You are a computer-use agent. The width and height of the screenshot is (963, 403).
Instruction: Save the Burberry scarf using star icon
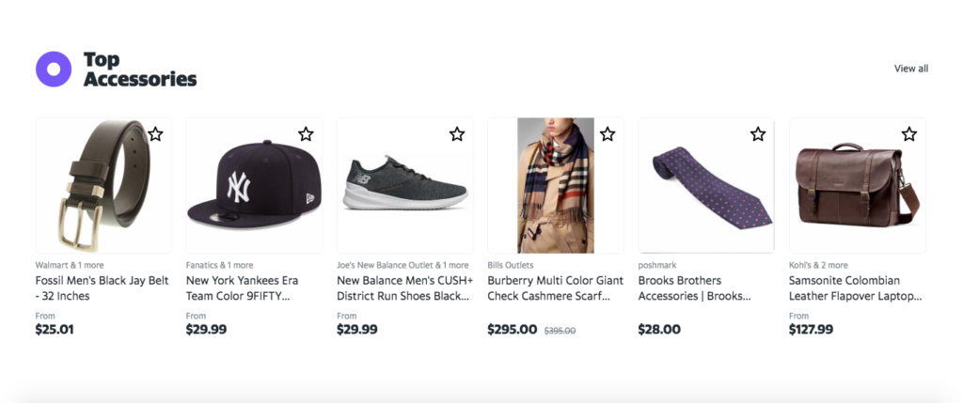pyautogui.click(x=608, y=133)
